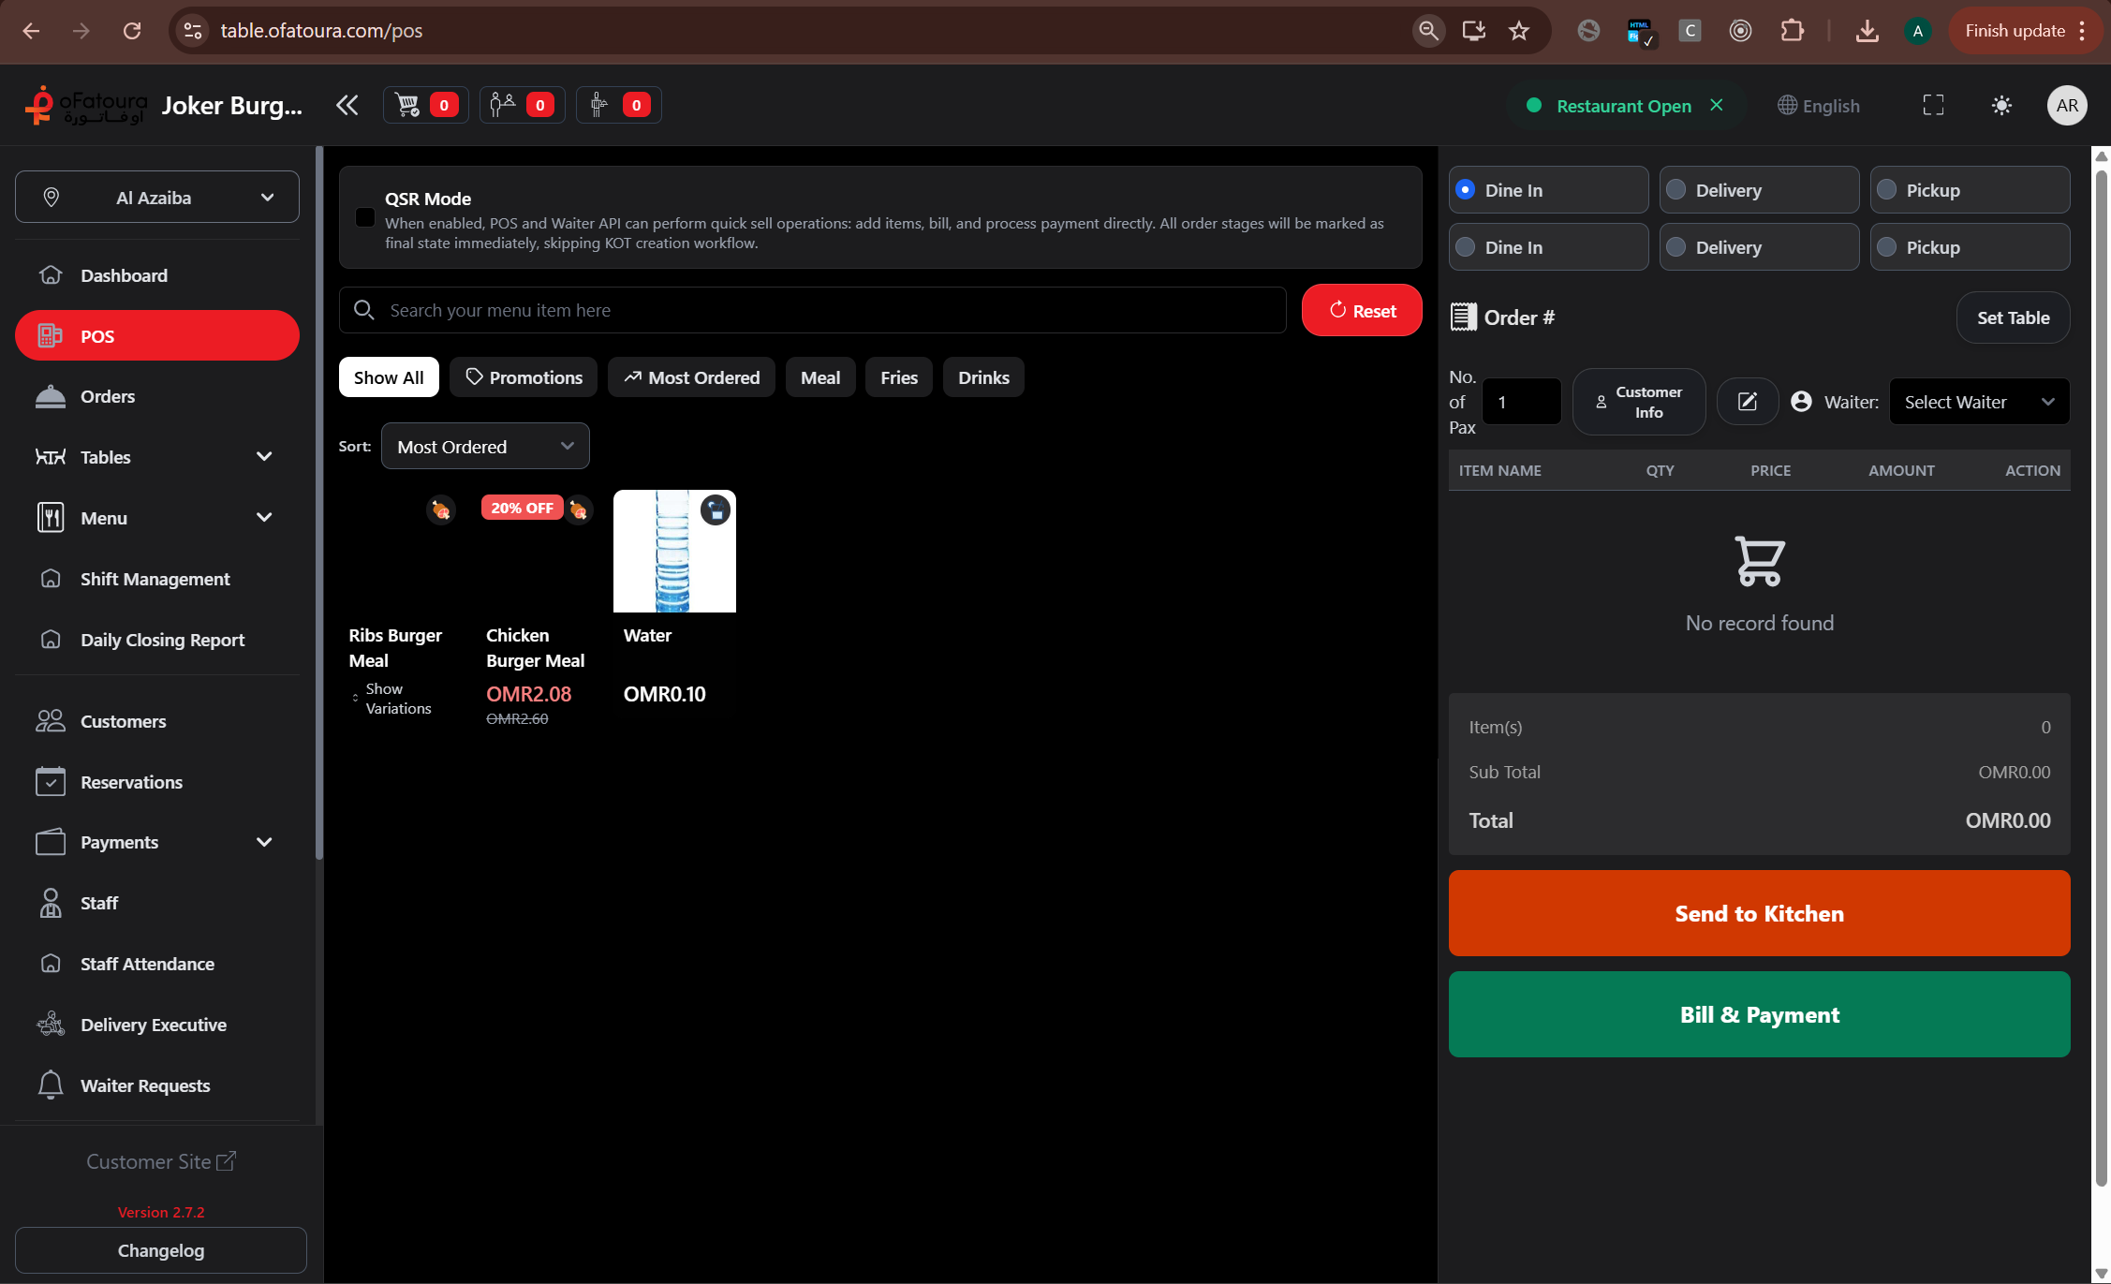Viewport: 2111px width, 1284px height.
Task: Select Pickup in the second order row
Action: coord(1888,246)
